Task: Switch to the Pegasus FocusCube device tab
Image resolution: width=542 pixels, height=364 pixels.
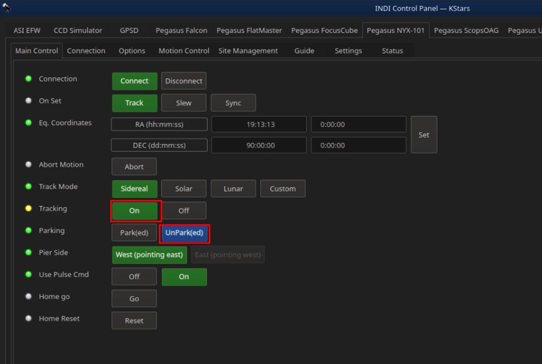Action: [324, 30]
